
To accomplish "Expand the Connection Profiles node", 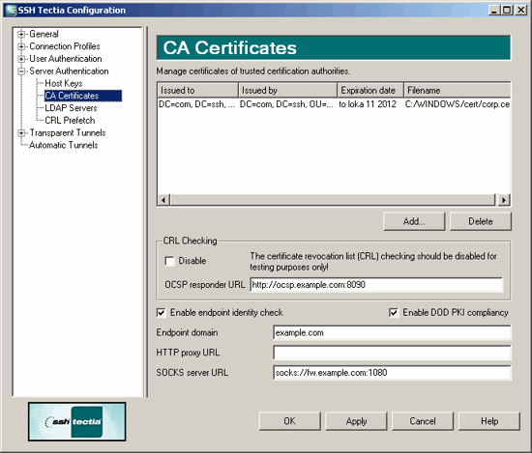I will coord(21,46).
